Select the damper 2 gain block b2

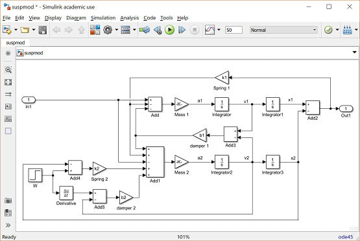click(x=126, y=198)
